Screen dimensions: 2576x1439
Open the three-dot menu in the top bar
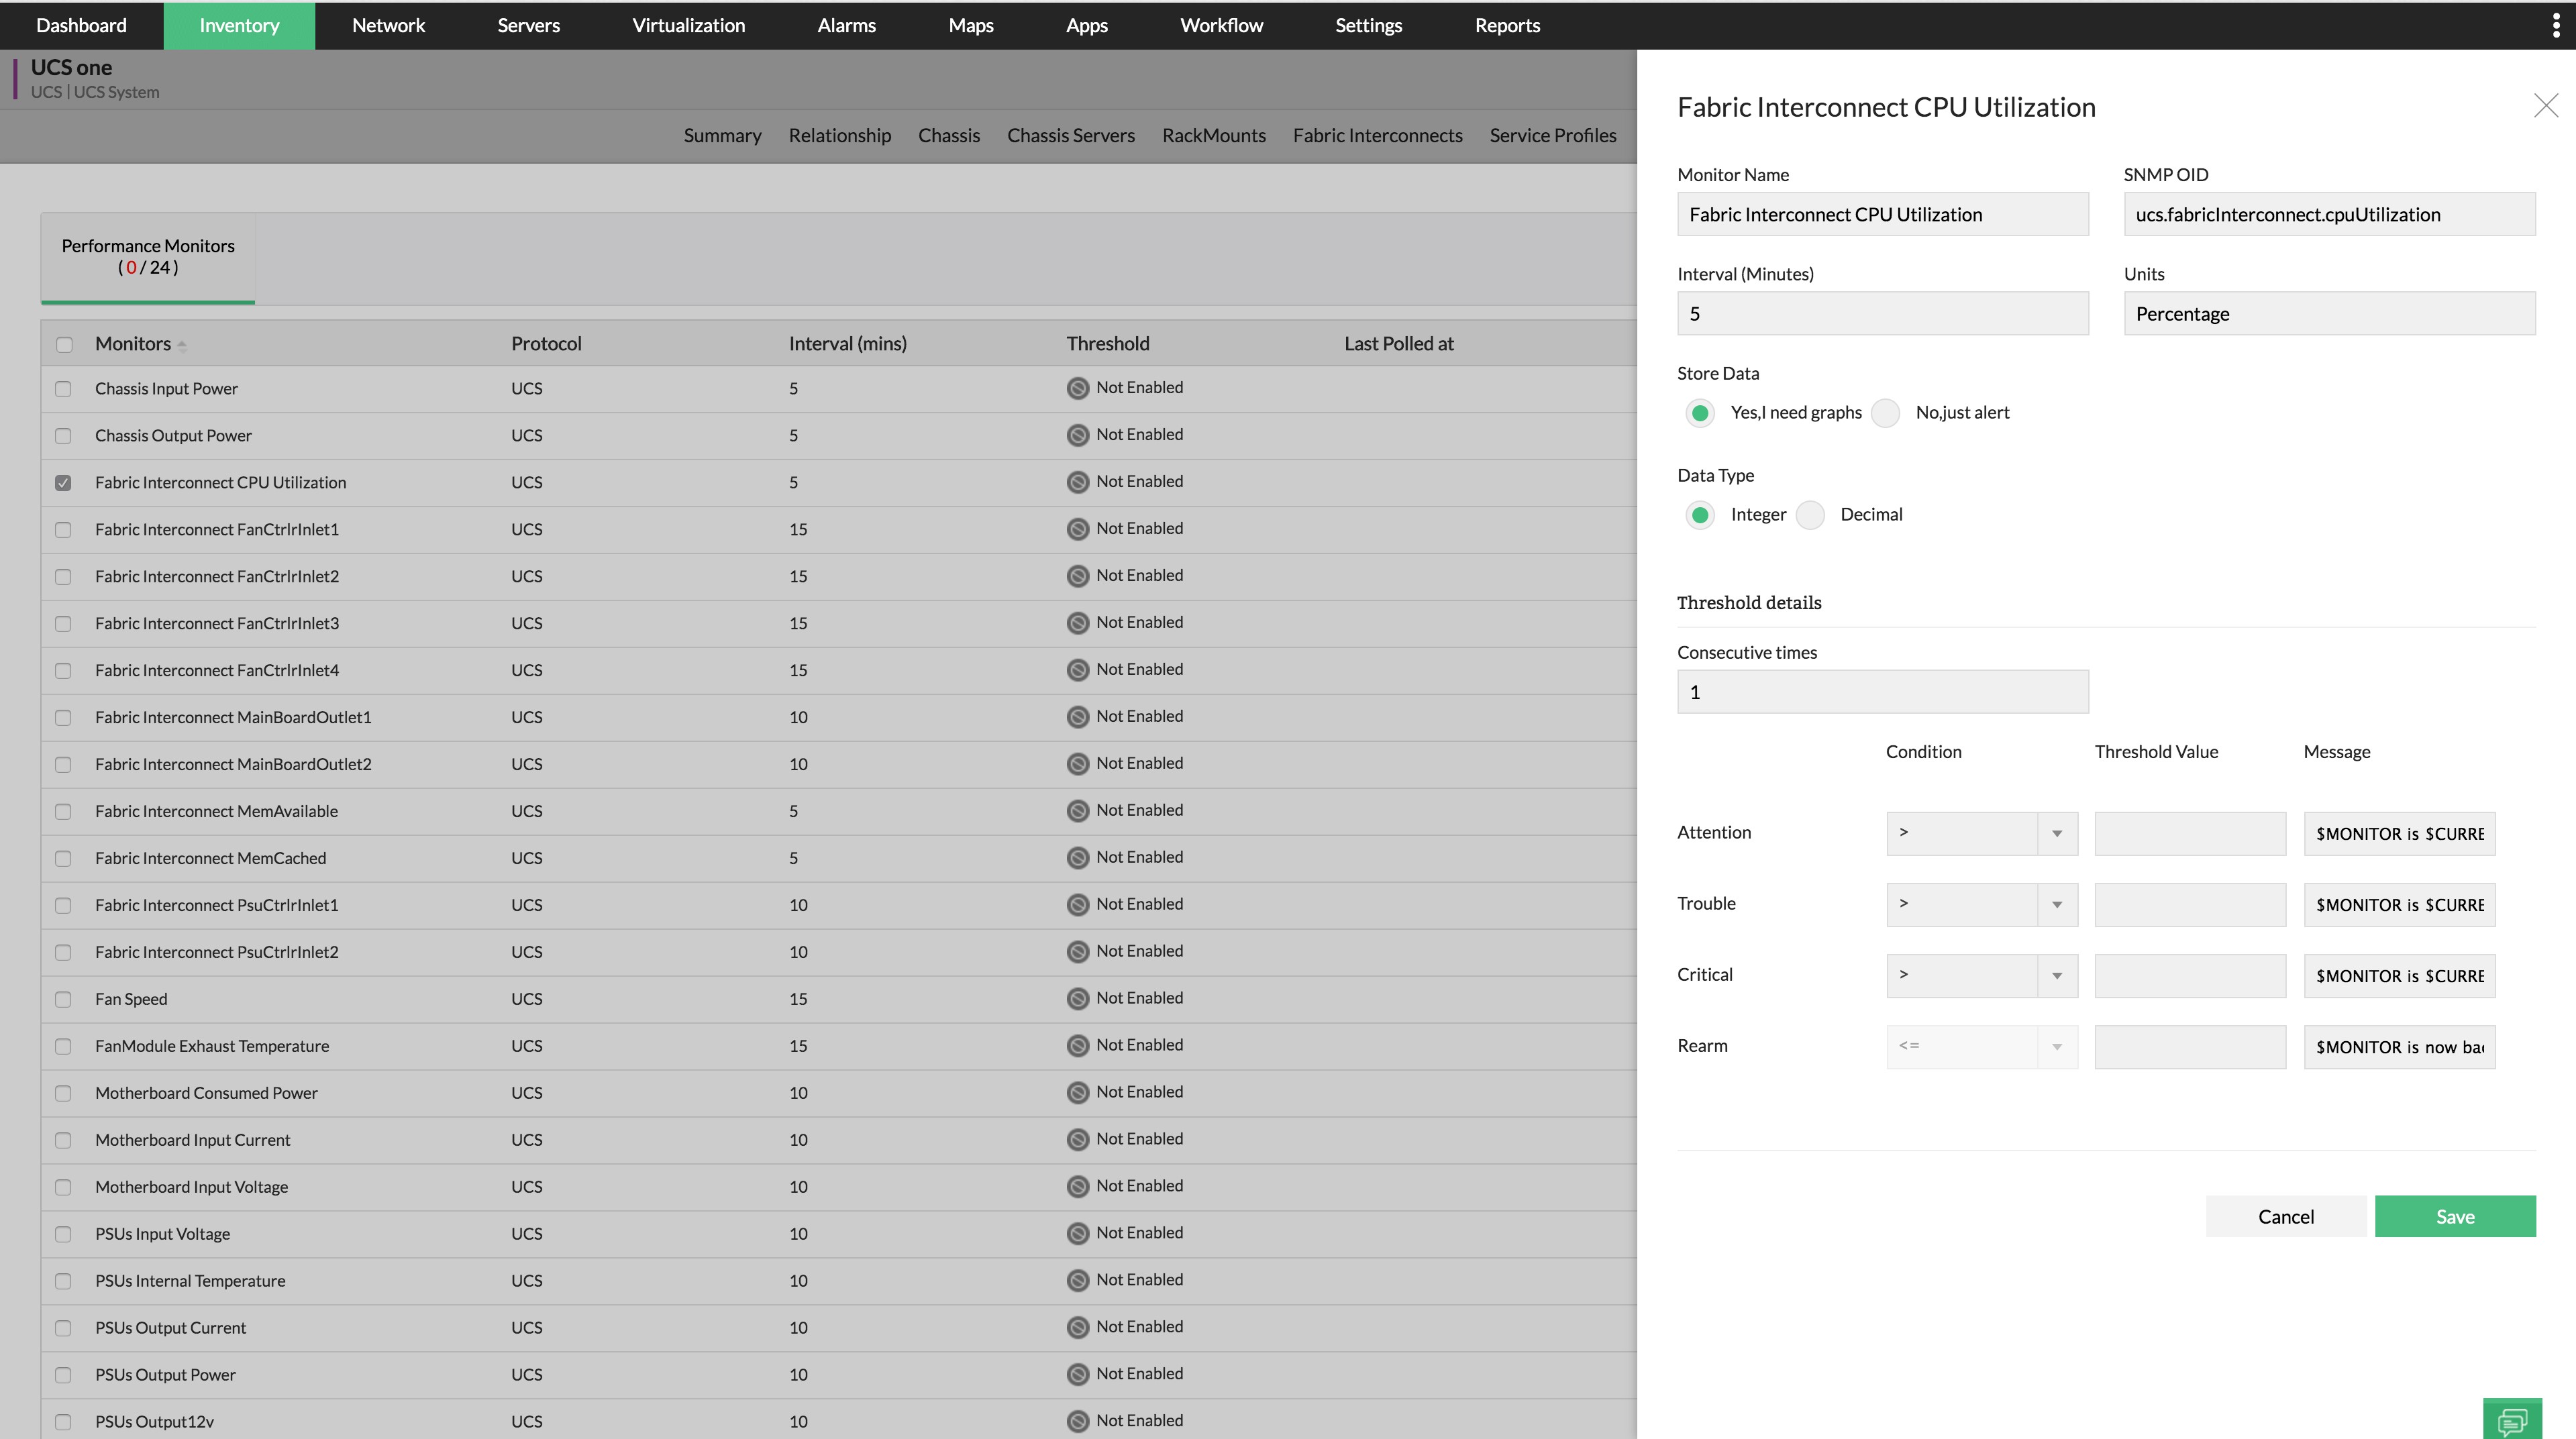(x=2555, y=25)
